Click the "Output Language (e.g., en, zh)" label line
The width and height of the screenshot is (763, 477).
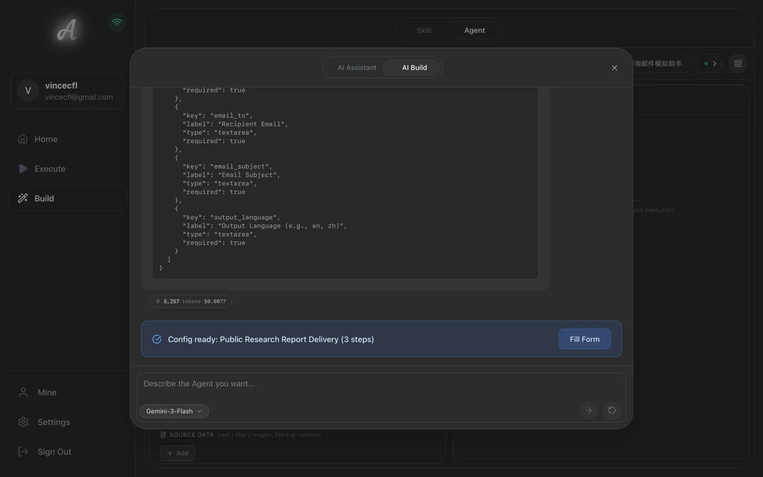265,226
